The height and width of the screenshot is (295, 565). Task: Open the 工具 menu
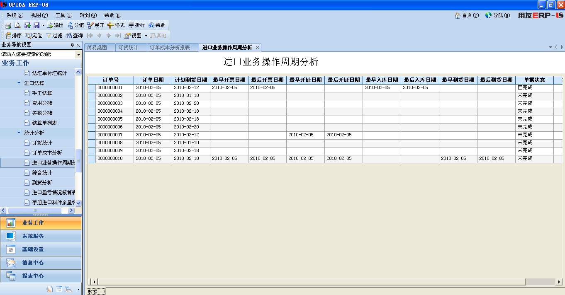(x=63, y=15)
